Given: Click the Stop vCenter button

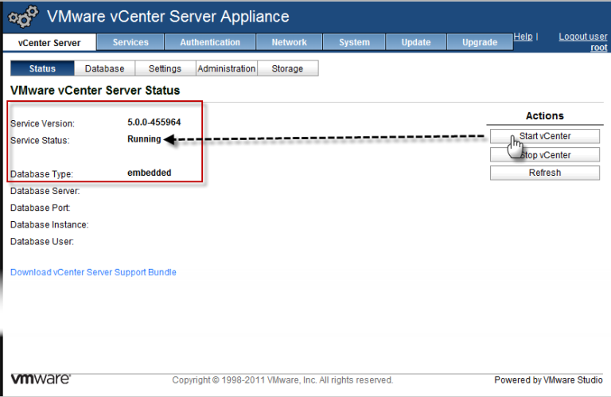Looking at the screenshot, I should 545,154.
